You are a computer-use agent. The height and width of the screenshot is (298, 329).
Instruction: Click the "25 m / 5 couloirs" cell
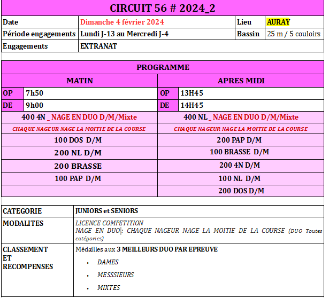coord(293,34)
